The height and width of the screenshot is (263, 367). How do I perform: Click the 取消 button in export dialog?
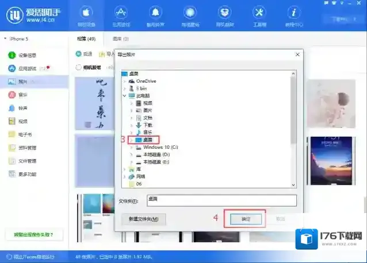pos(280,219)
